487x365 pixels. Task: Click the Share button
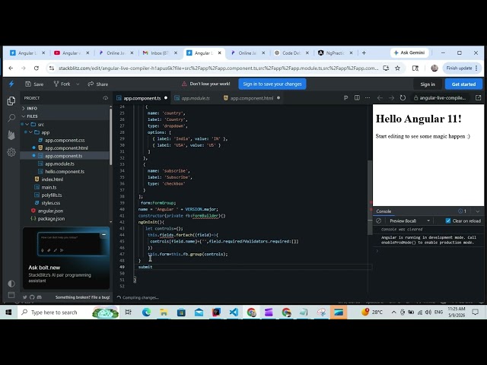(x=98, y=84)
